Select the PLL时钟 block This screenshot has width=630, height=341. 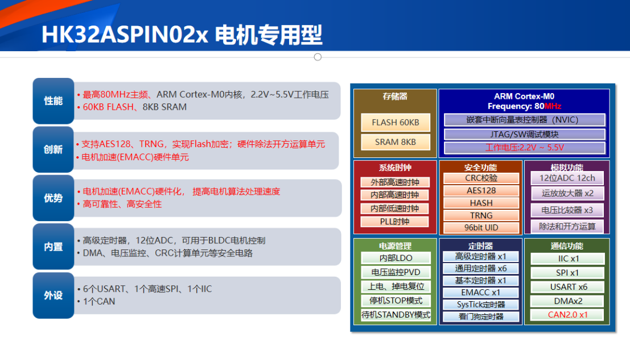pos(394,222)
